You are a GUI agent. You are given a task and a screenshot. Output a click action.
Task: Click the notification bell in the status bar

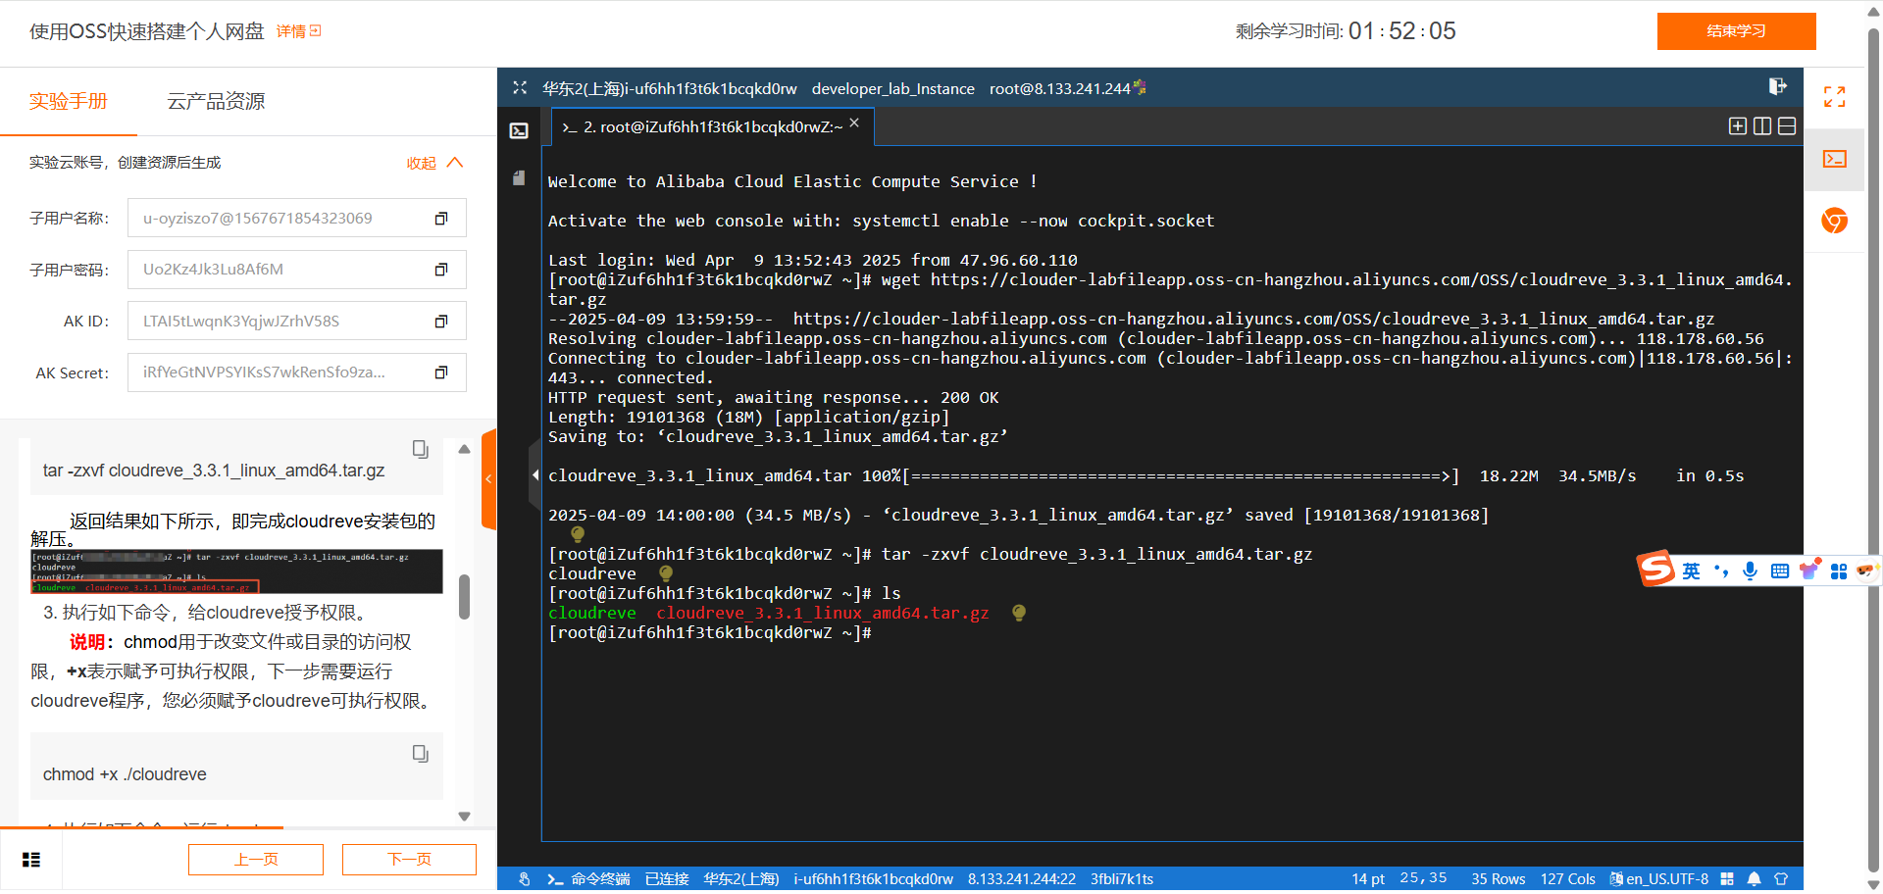pyautogui.click(x=1754, y=879)
